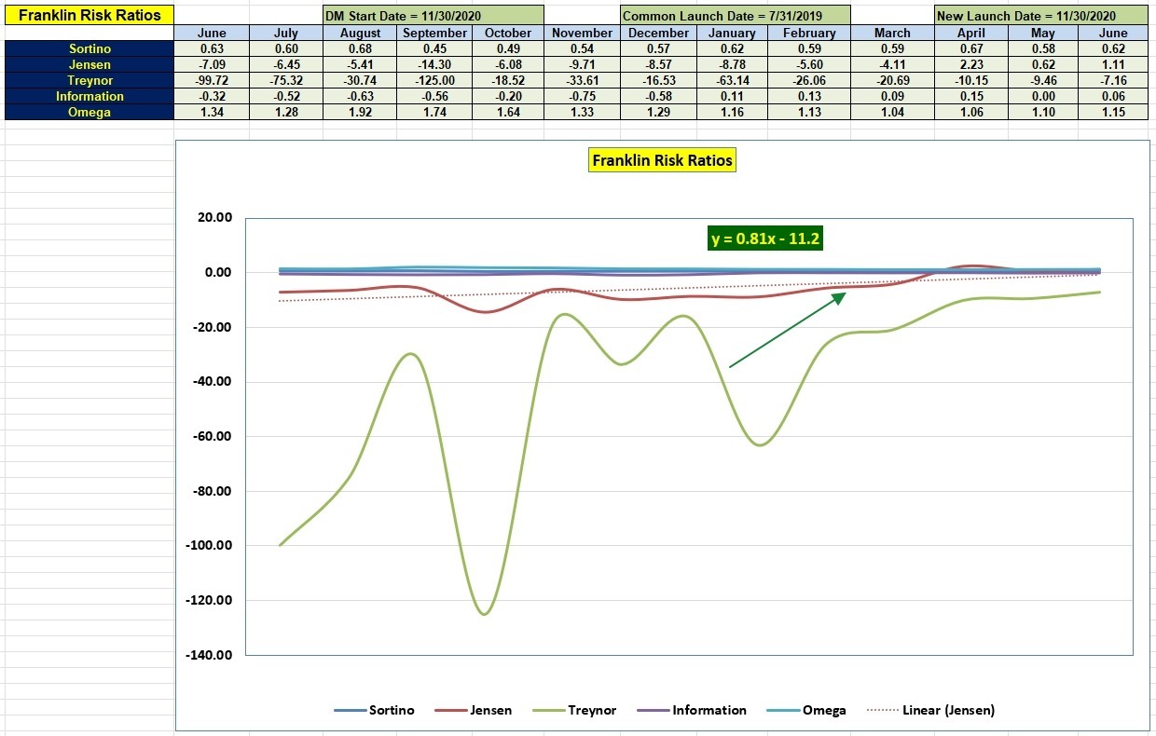This screenshot has height=736, width=1156.
Task: Select Jensen legend entry
Action: pyautogui.click(x=475, y=710)
